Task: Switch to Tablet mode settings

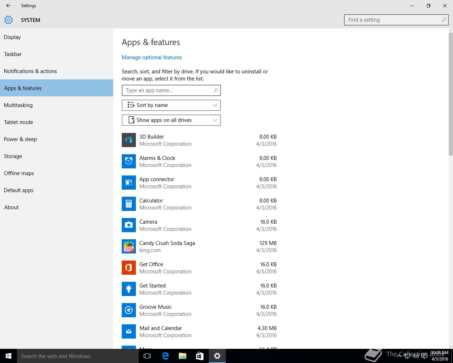Action: pyautogui.click(x=57, y=122)
